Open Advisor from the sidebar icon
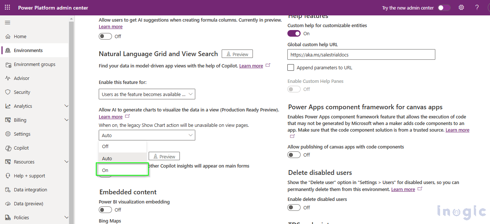Screen dimensions: 490x224 coord(8,78)
